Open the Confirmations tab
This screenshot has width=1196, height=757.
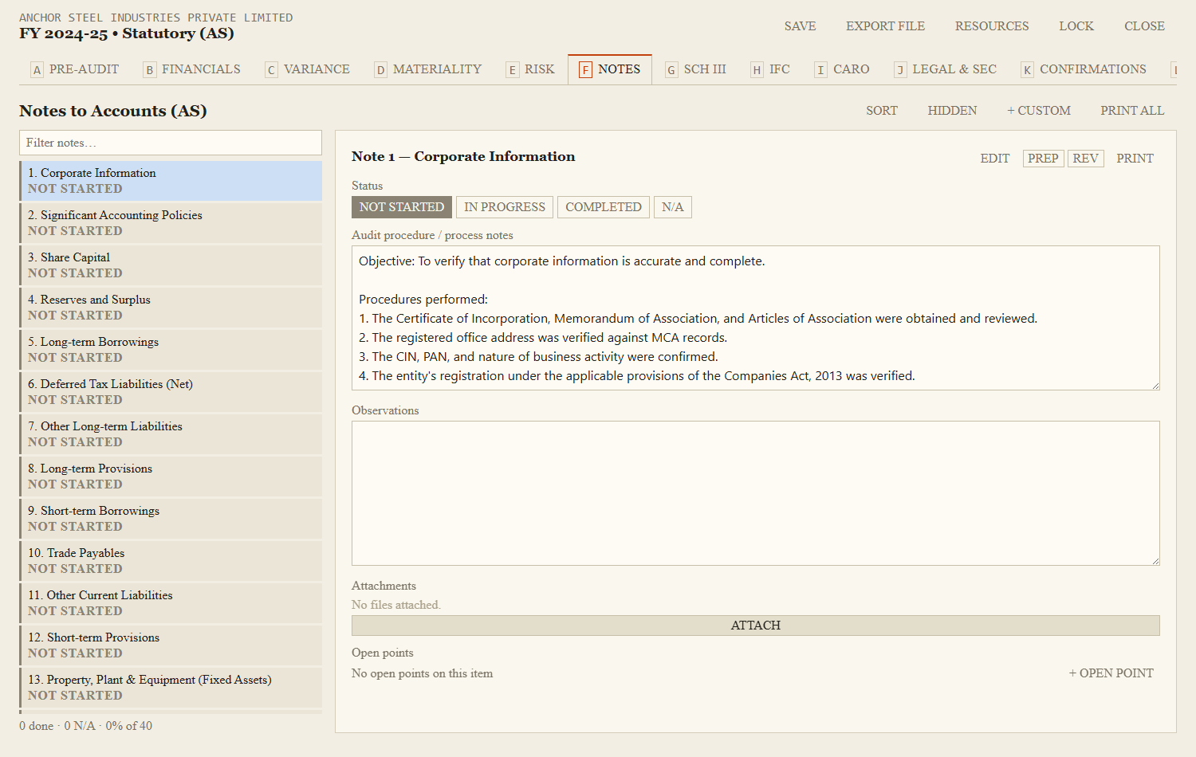(1084, 69)
